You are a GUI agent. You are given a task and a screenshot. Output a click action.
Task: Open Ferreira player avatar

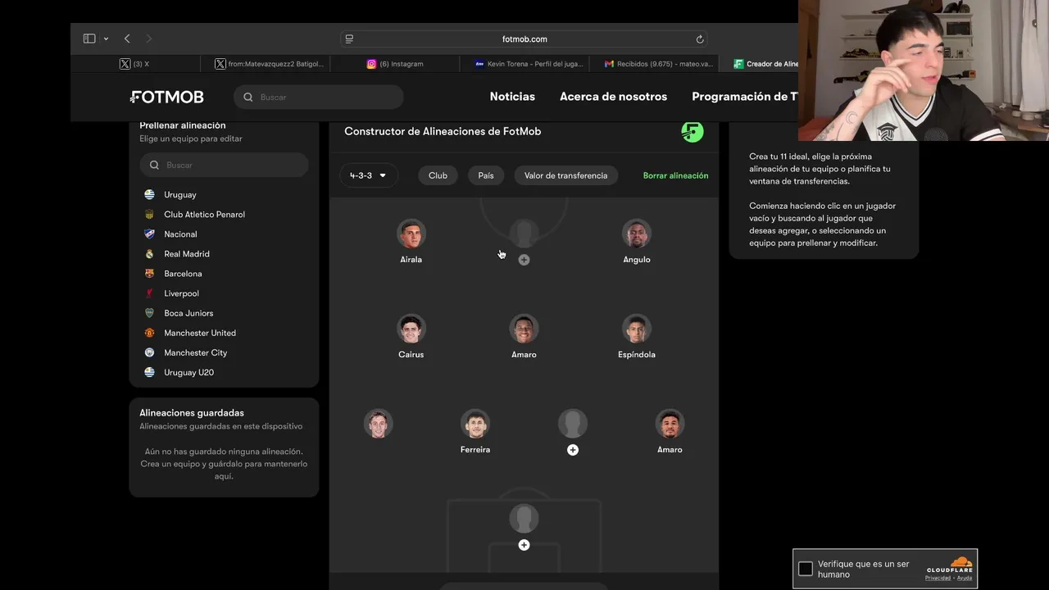tap(475, 424)
